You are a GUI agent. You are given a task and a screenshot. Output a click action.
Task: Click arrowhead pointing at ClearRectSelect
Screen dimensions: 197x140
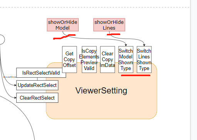click(15, 98)
